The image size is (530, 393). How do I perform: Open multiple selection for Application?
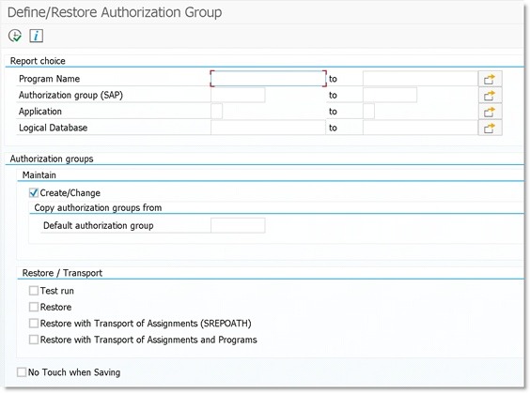(x=490, y=112)
